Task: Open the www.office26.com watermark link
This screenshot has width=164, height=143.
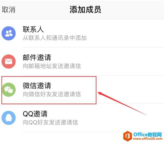Action: [x=147, y=139]
